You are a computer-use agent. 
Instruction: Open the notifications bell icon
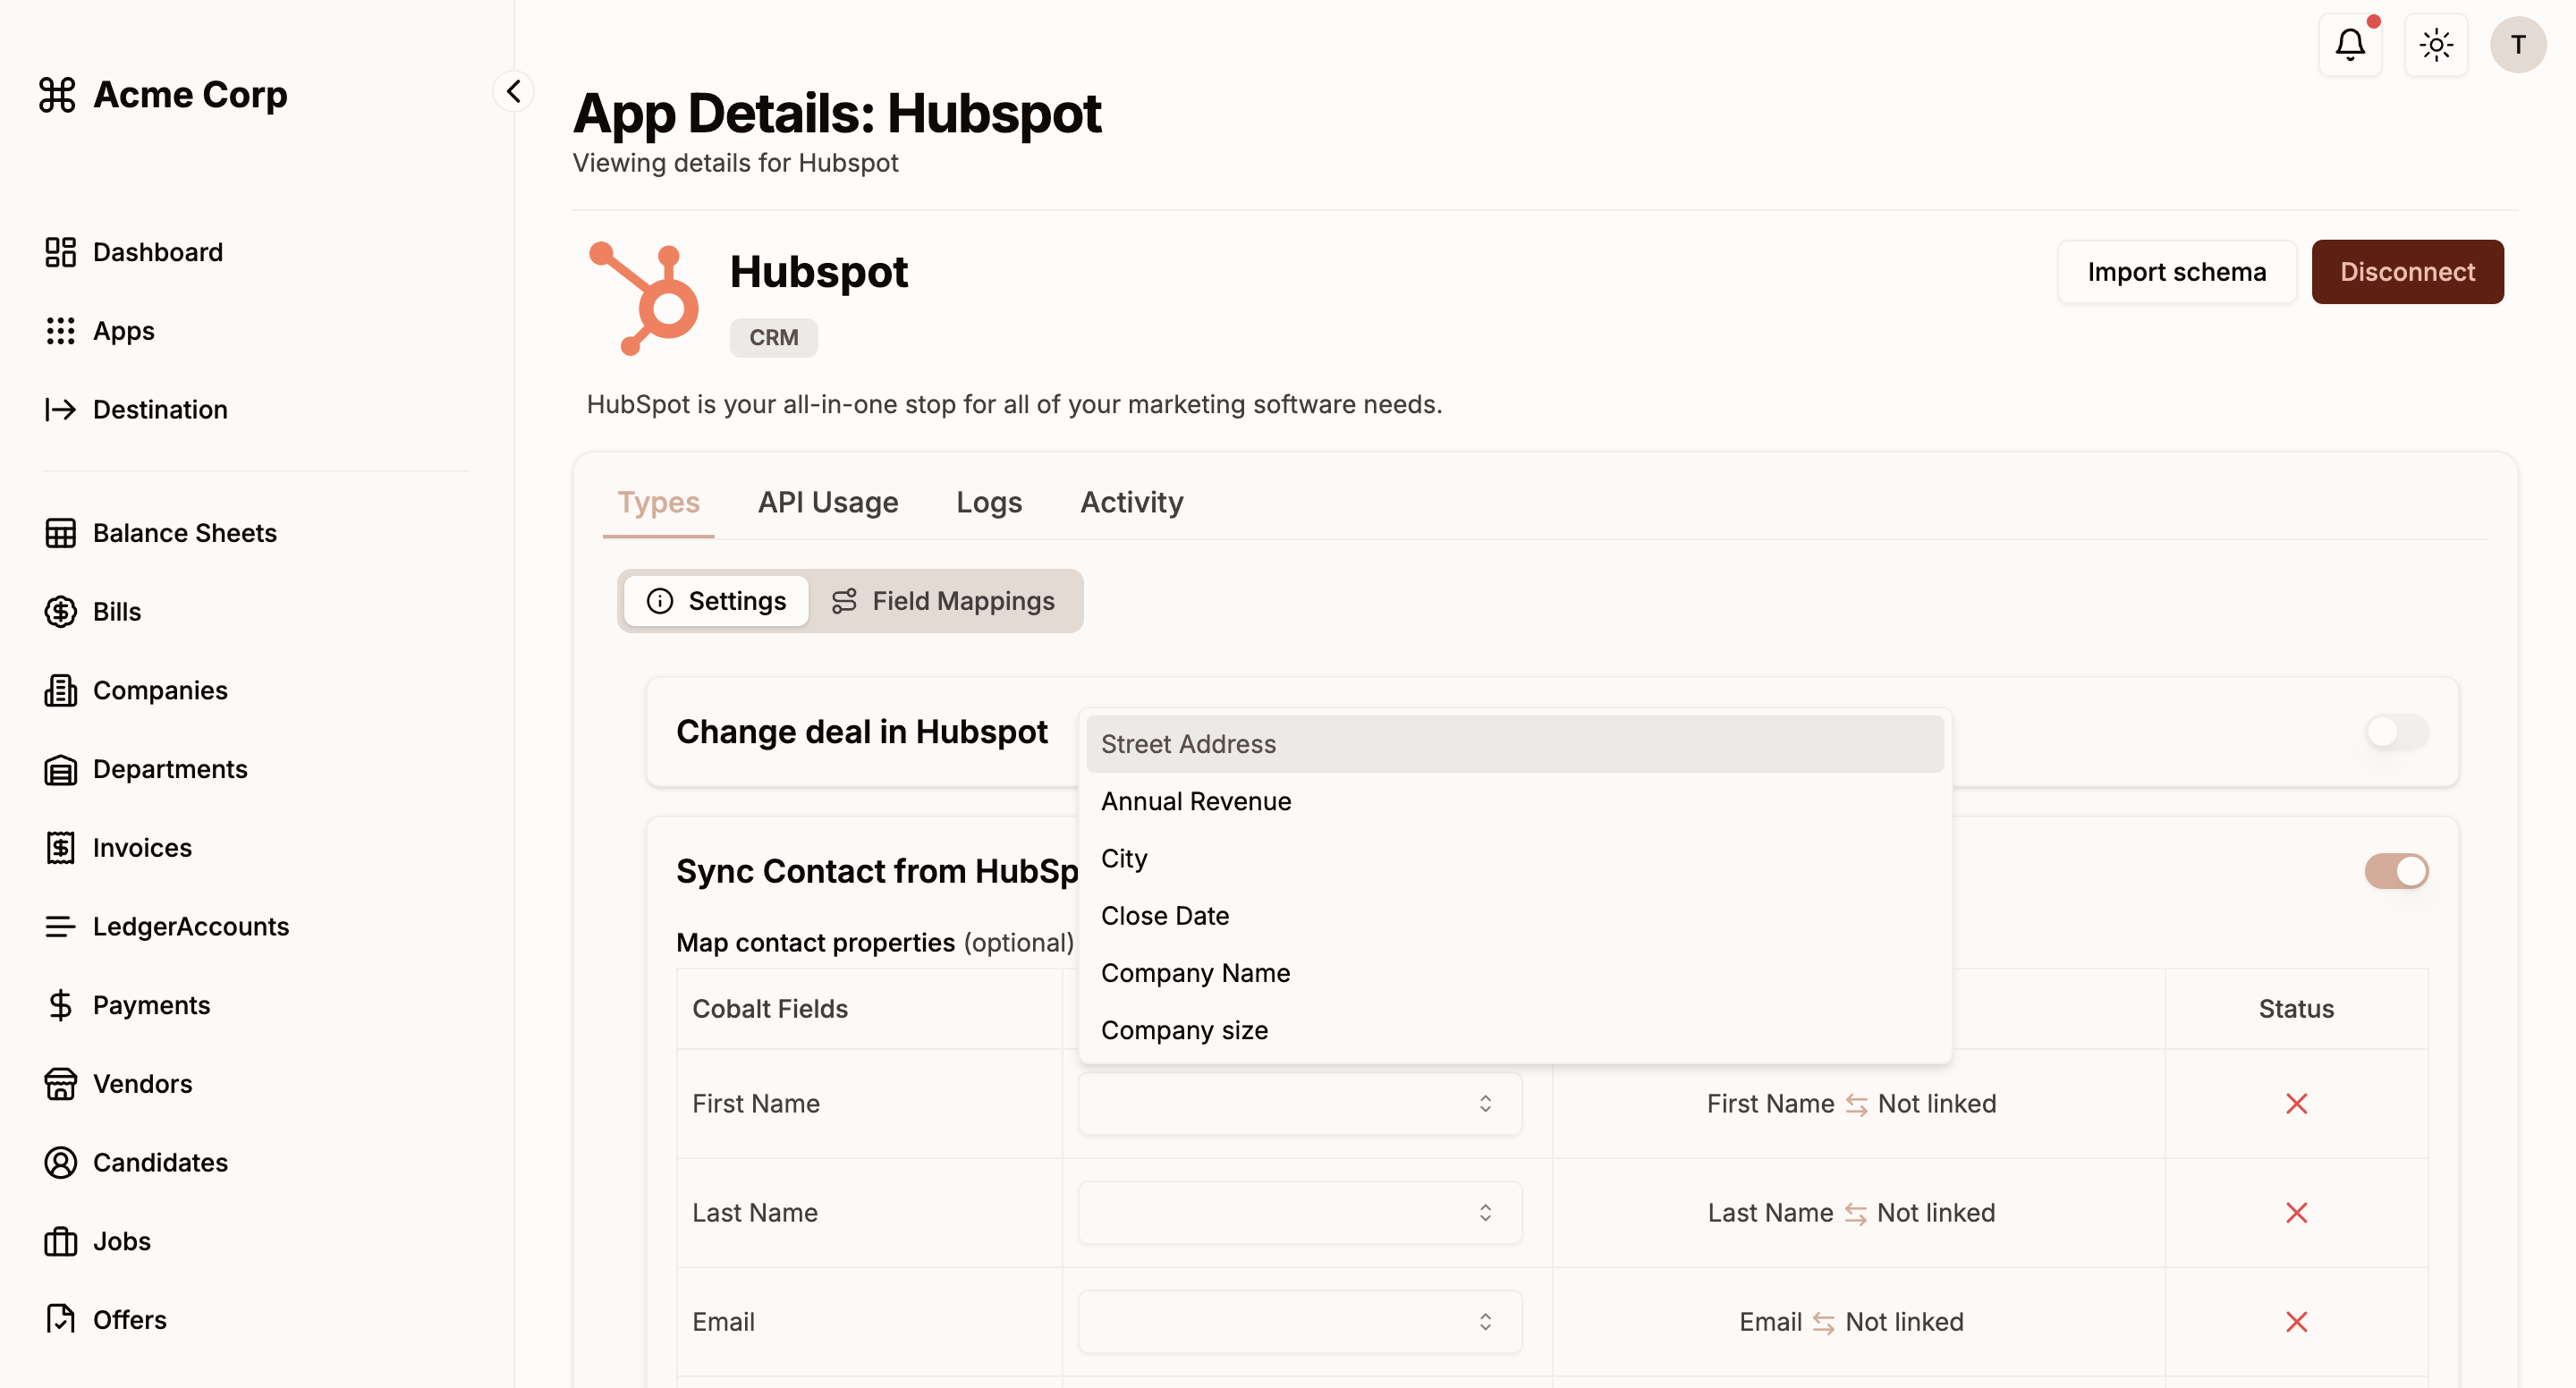click(2349, 45)
